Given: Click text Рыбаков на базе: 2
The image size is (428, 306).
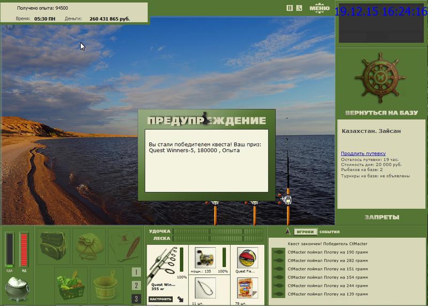Looking at the screenshot, I should pyautogui.click(x=362, y=170).
